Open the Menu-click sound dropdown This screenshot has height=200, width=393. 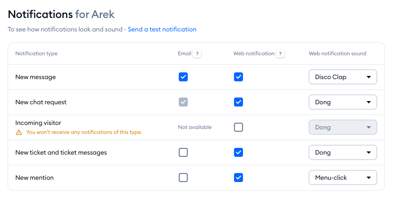[x=342, y=178]
